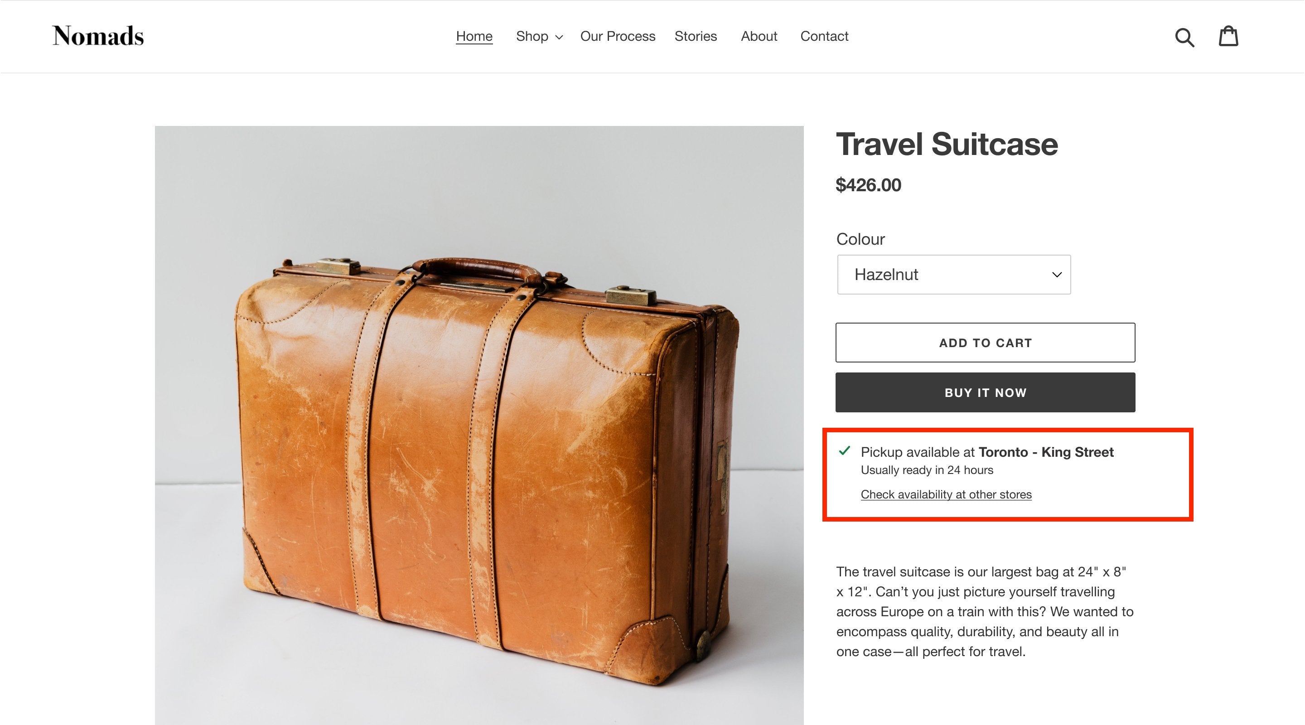
Task: Click the suitcase description paragraph
Action: (x=984, y=612)
